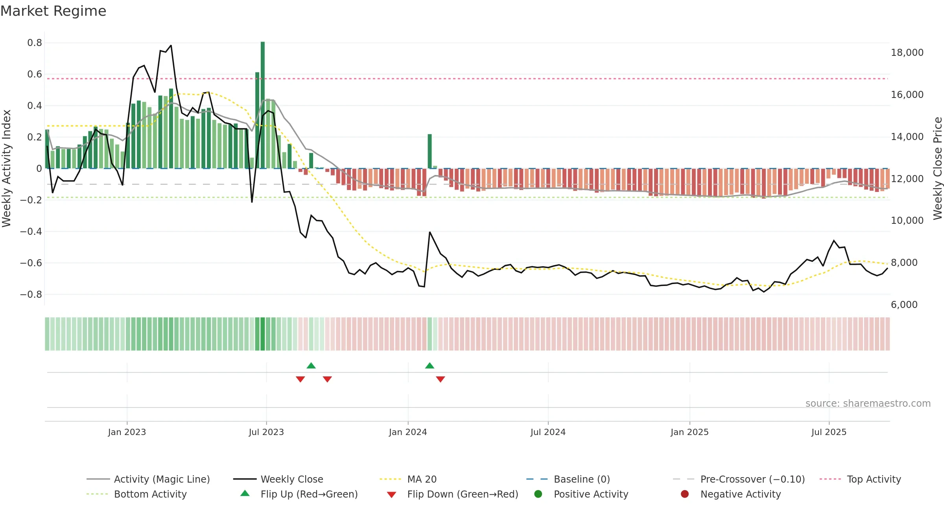Toggle the Negative Activity legend entry
944x531 pixels.
tap(730, 494)
